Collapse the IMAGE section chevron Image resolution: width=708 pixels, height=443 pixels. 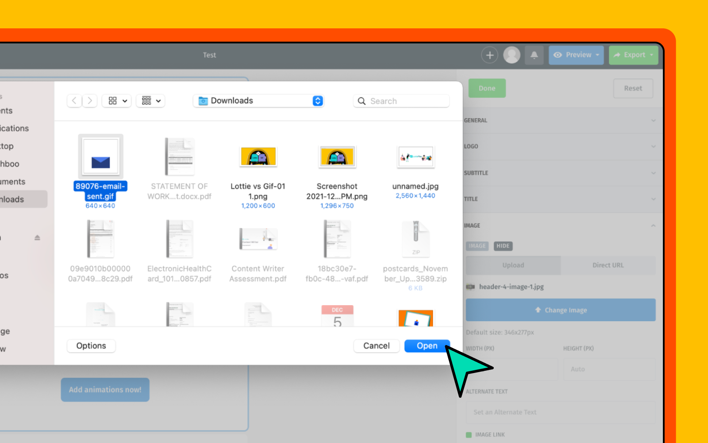point(653,225)
